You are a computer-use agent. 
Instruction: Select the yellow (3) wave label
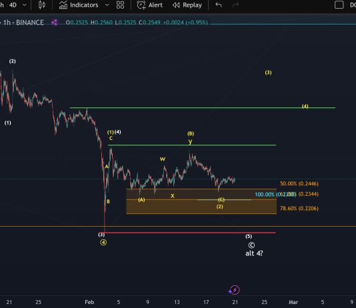268,73
